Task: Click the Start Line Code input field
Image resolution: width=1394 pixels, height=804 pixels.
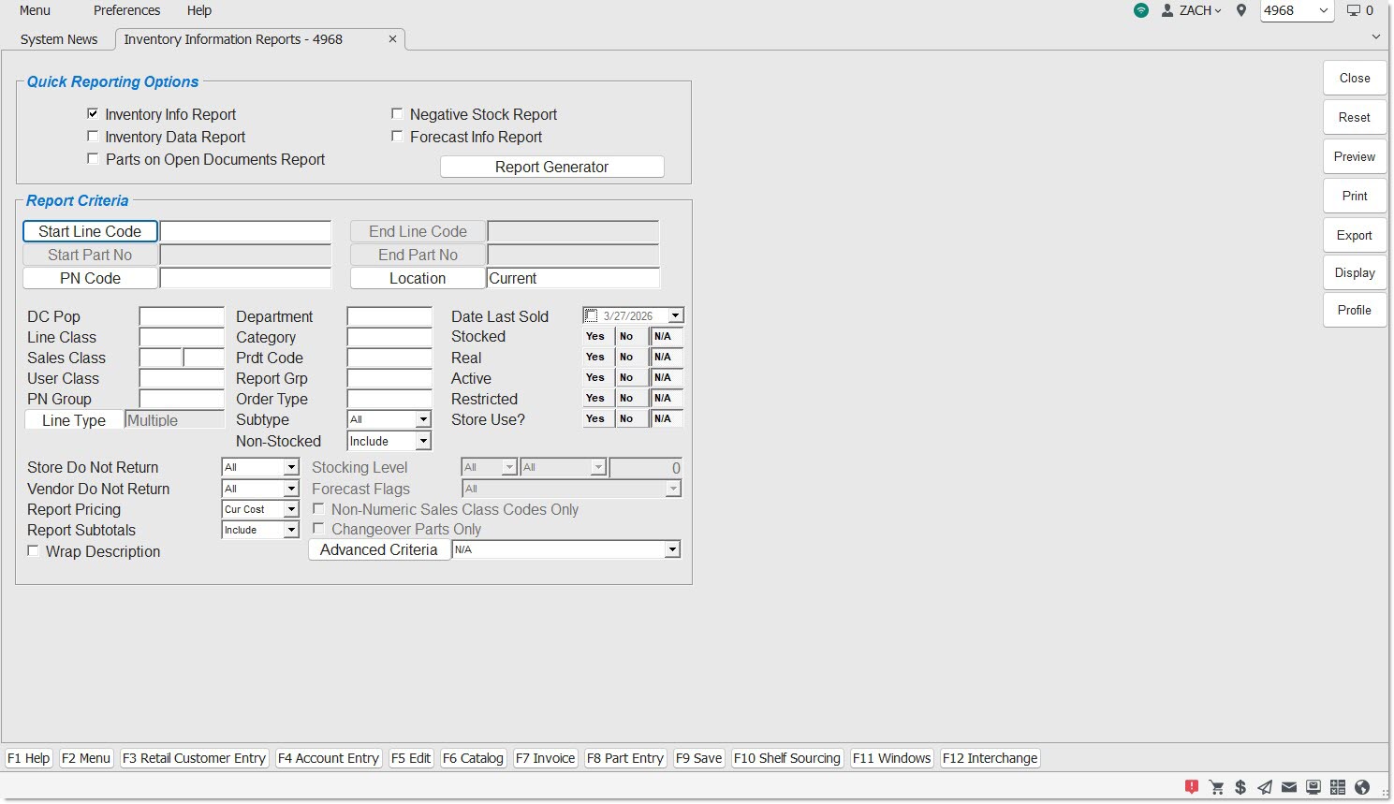Action: [245, 231]
